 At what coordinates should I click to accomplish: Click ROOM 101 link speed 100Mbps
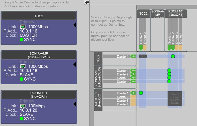[x=37, y=106]
